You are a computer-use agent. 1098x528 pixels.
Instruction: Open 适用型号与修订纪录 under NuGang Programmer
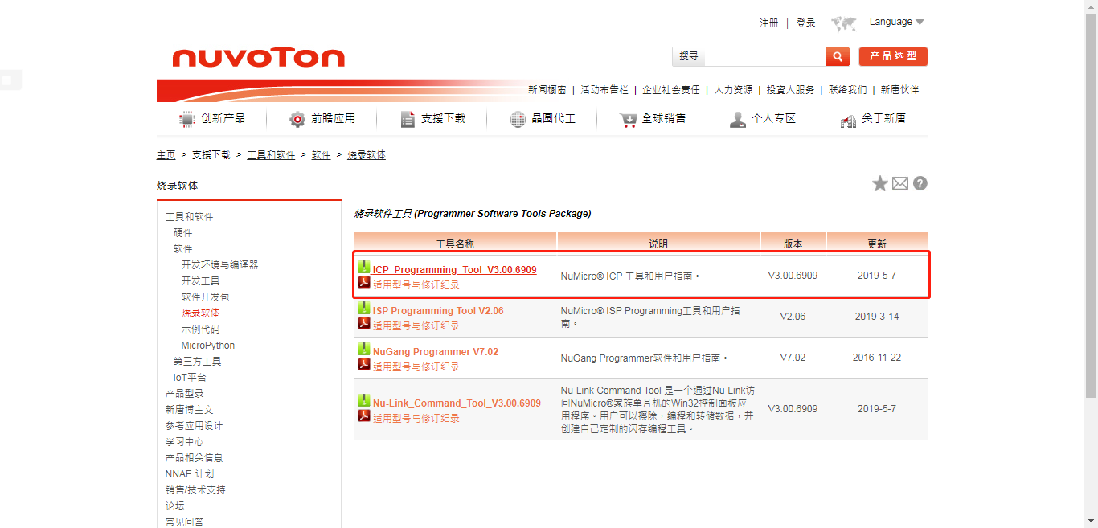point(416,366)
